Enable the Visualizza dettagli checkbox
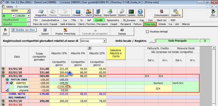The image size is (218, 106). pyautogui.click(x=147, y=32)
